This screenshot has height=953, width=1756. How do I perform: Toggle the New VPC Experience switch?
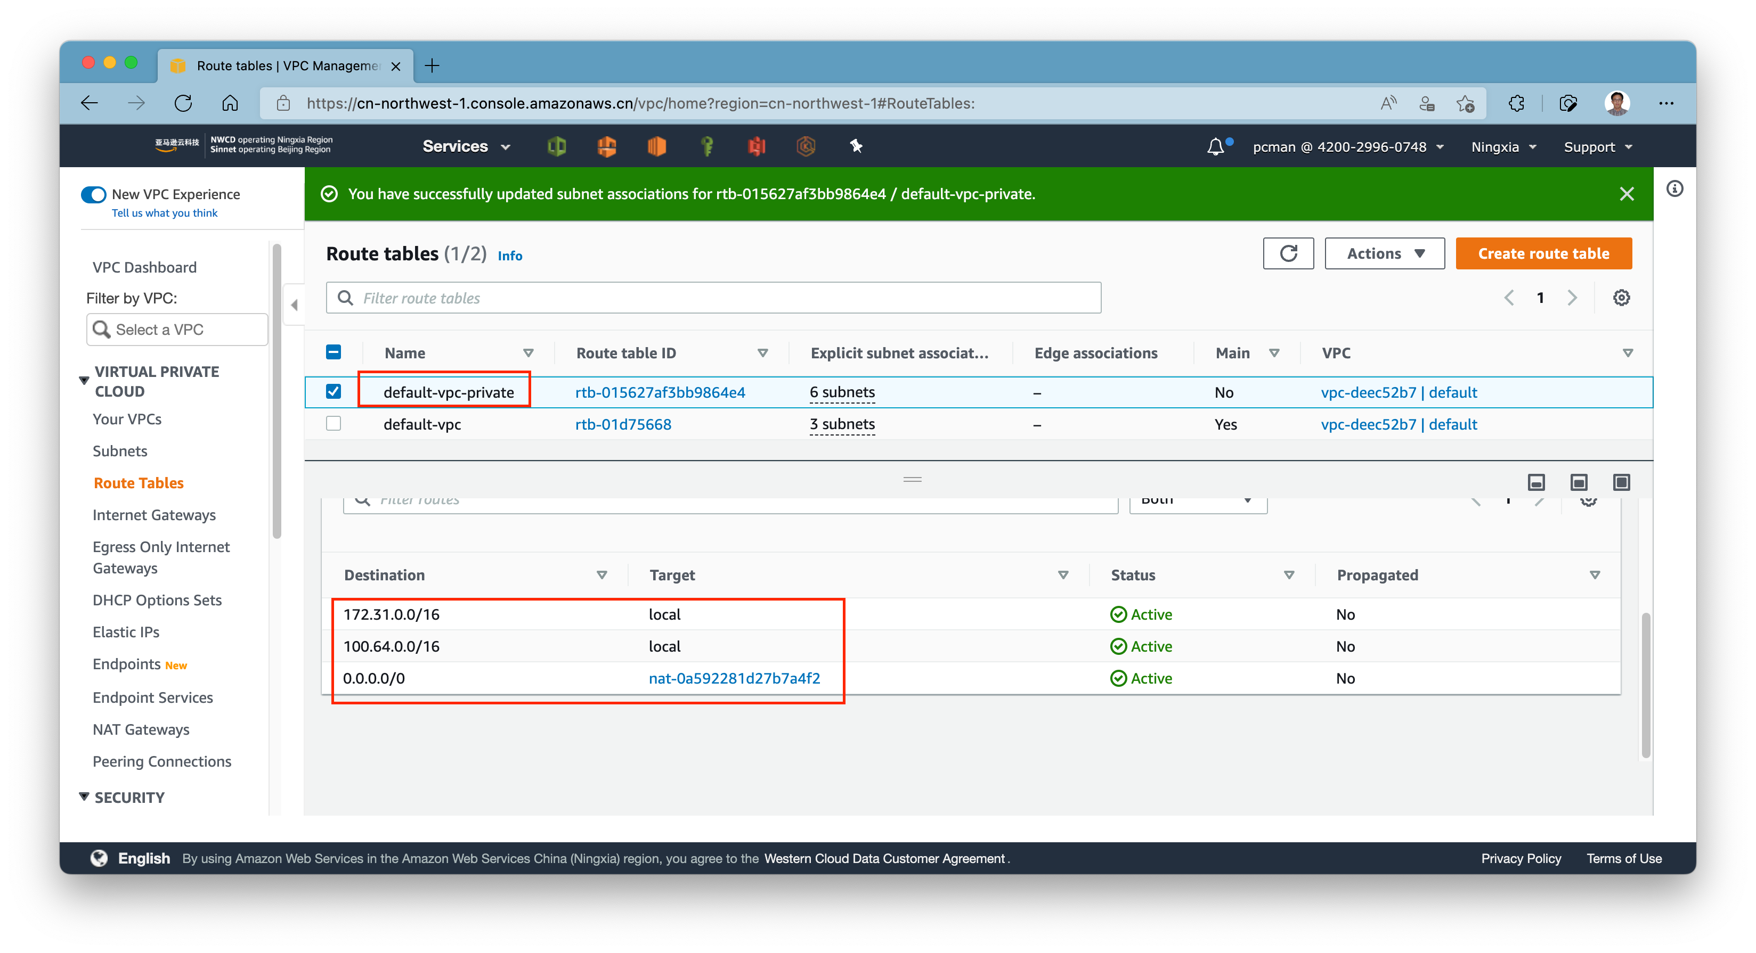[x=93, y=195]
